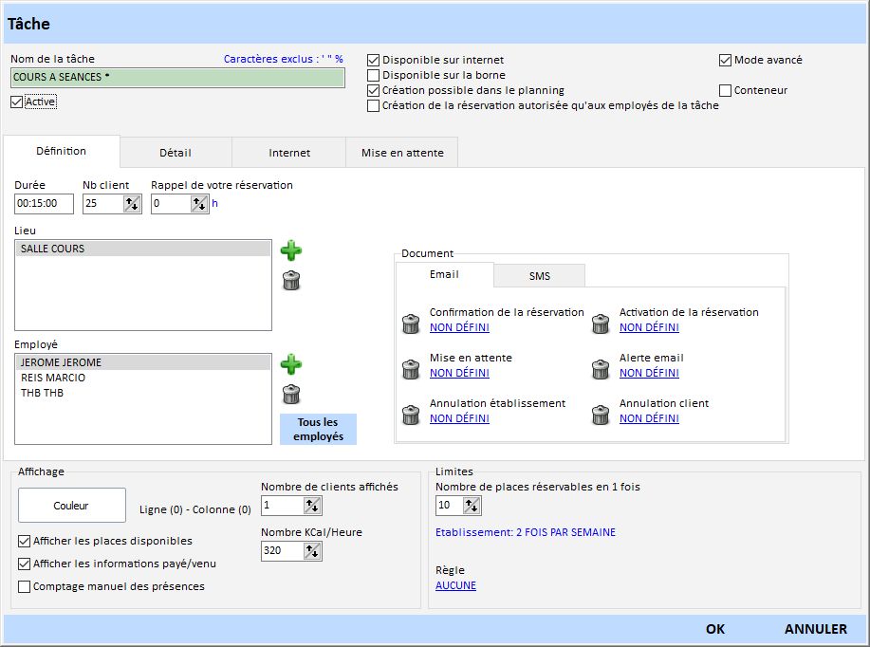The height and width of the screenshot is (647, 870).
Task: Tick Comptage manuel des présences
Action: tap(25, 586)
